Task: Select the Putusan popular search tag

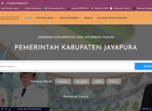Action: point(114,82)
